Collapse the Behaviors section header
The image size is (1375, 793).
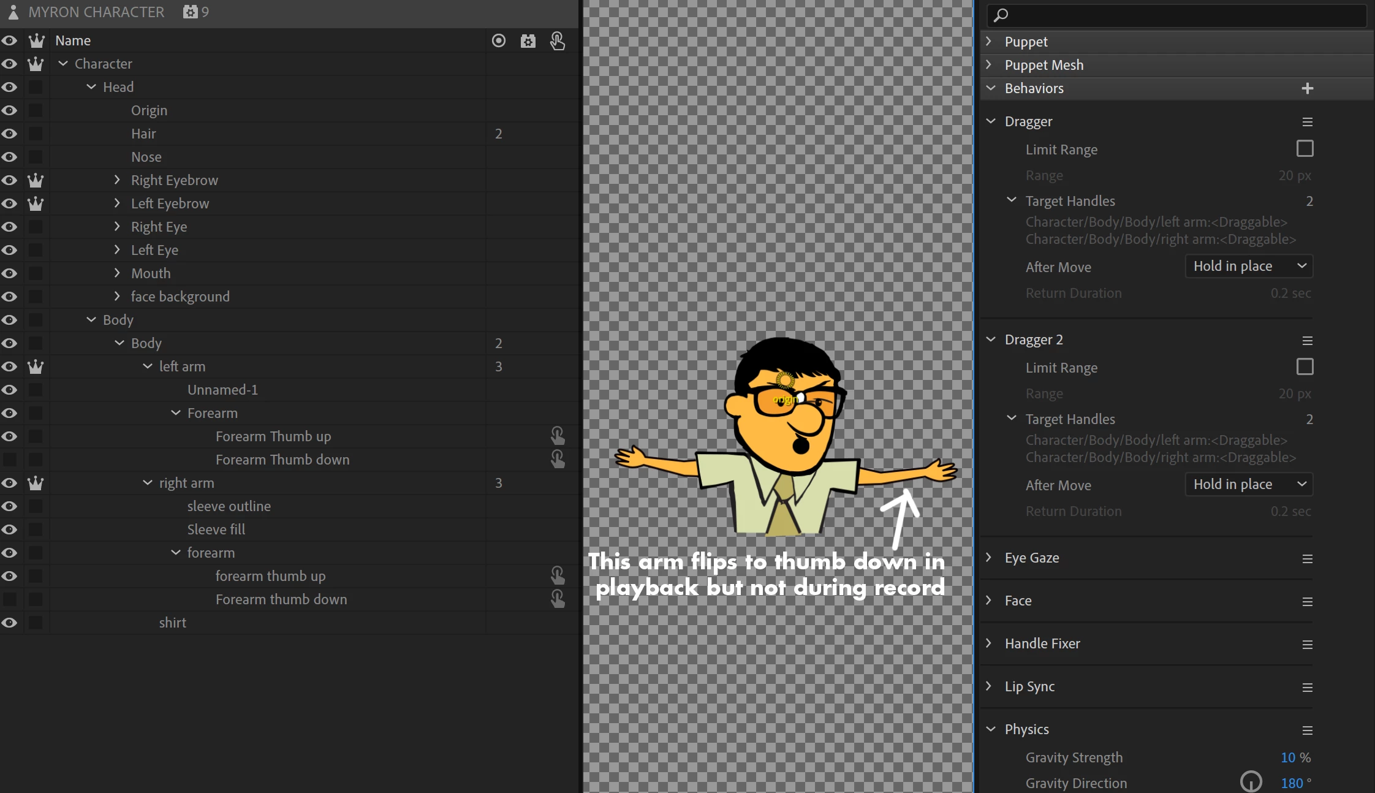click(x=990, y=88)
